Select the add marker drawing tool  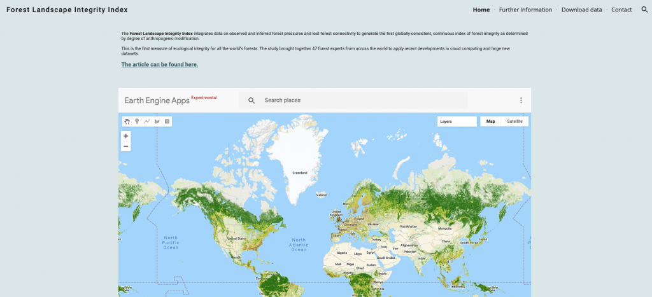coord(137,121)
